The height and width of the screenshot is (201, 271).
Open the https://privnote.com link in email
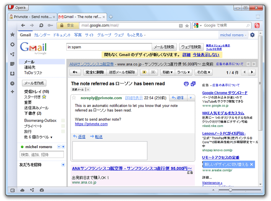pyautogui.click(x=91, y=124)
